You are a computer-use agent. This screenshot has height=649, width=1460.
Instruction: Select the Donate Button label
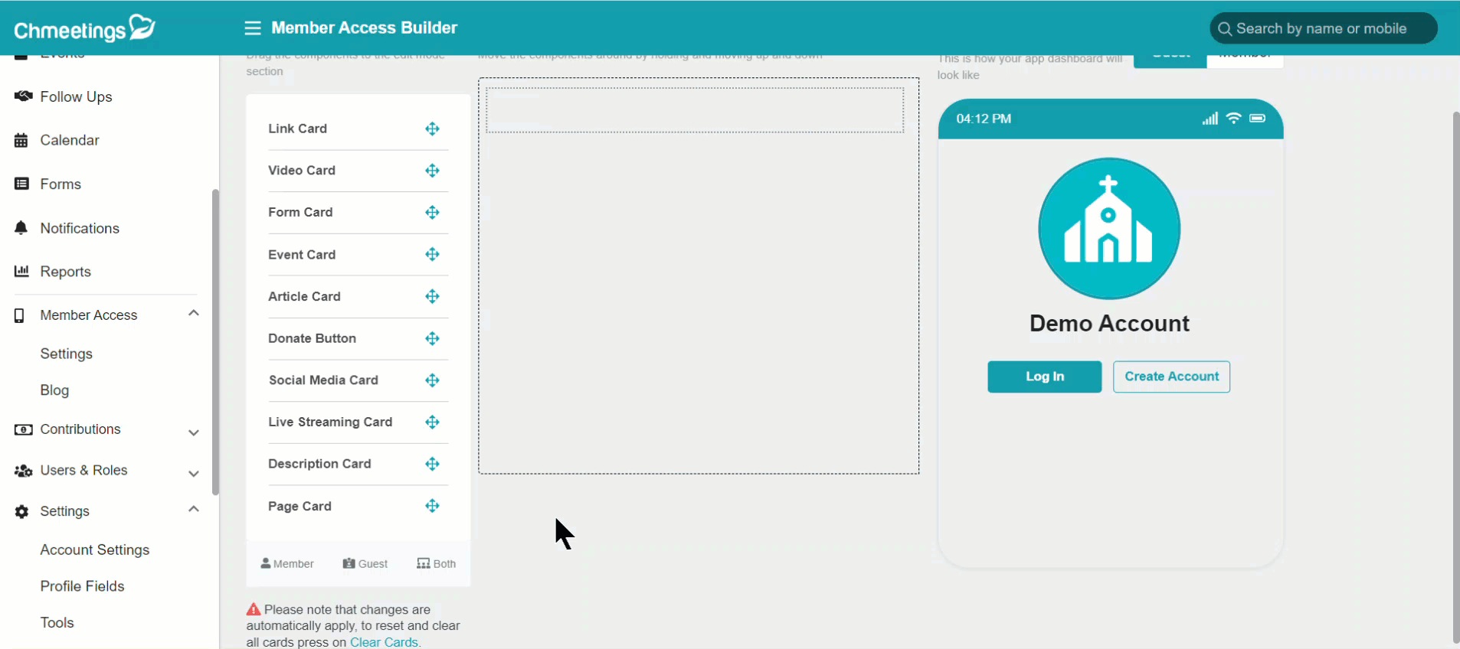coord(312,338)
